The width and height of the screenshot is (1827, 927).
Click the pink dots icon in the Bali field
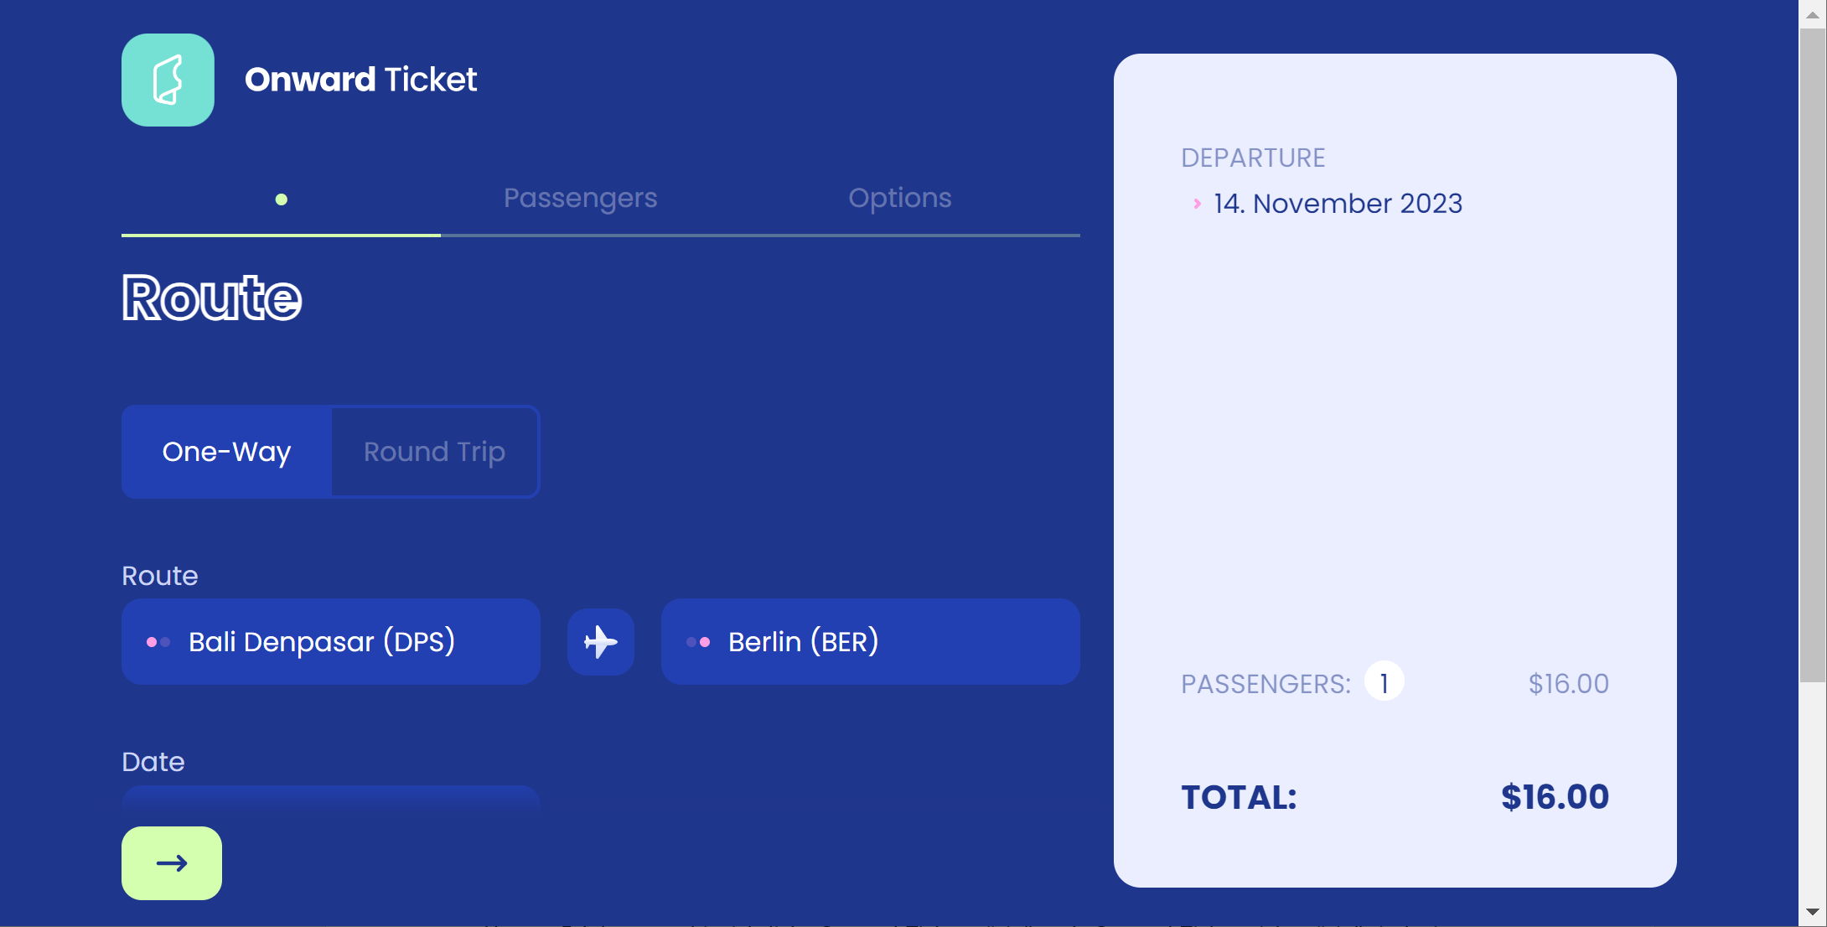pyautogui.click(x=158, y=642)
